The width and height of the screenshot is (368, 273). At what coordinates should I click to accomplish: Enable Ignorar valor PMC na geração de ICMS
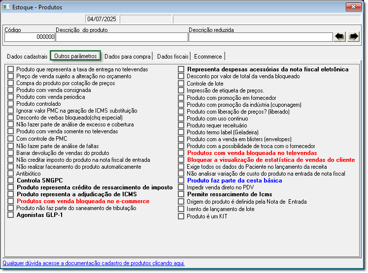point(10,111)
